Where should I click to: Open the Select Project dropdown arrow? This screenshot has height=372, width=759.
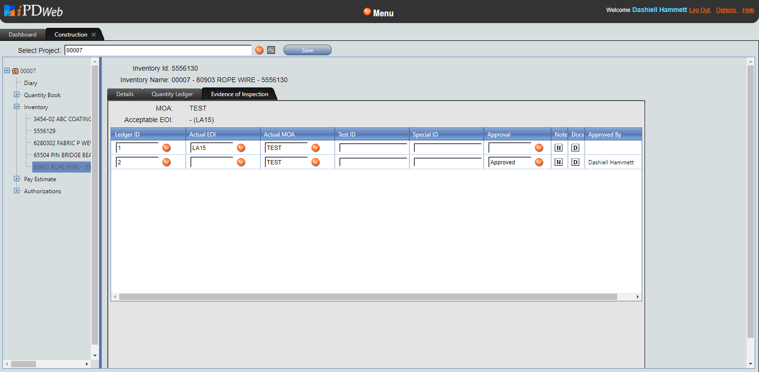(259, 50)
